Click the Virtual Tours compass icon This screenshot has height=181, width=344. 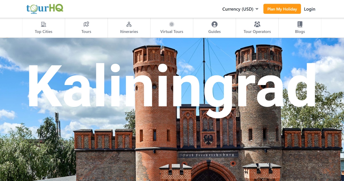[x=171, y=24]
